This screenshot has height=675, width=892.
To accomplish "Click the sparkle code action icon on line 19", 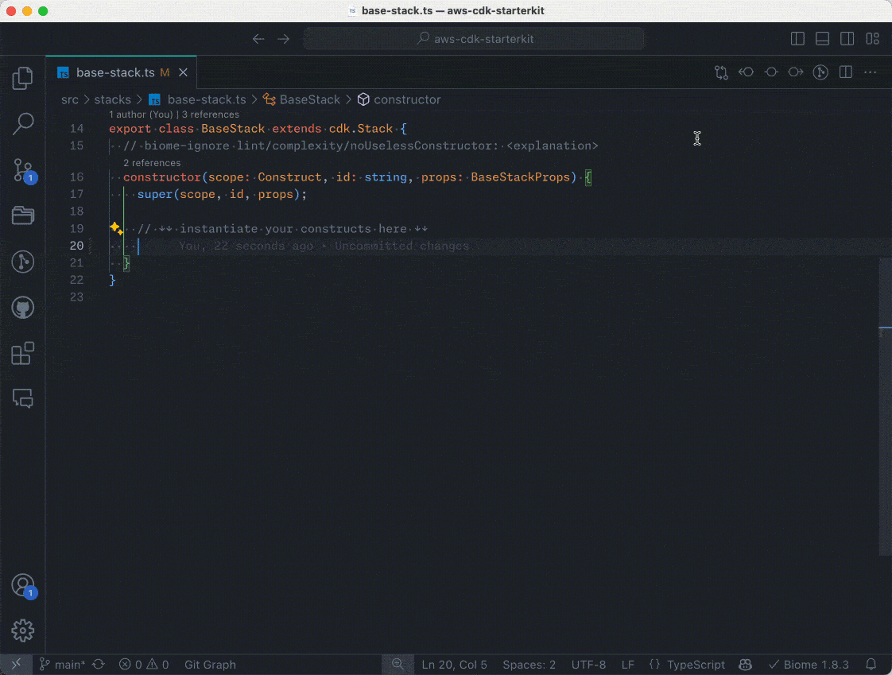I will [115, 229].
